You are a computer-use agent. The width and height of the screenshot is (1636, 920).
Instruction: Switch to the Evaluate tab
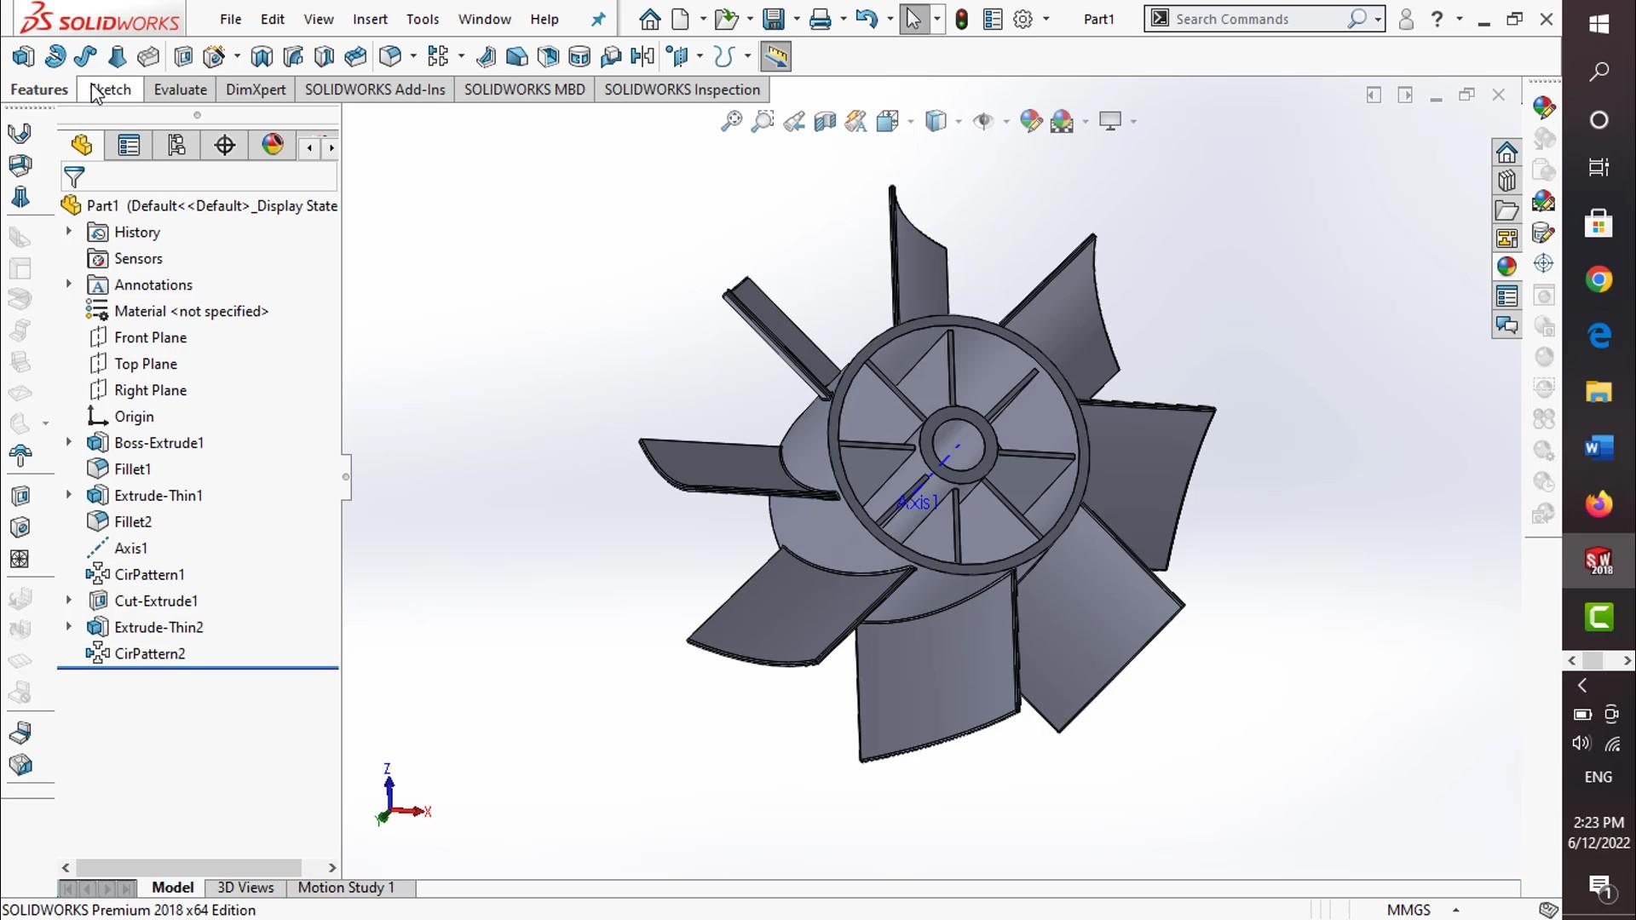(x=180, y=89)
